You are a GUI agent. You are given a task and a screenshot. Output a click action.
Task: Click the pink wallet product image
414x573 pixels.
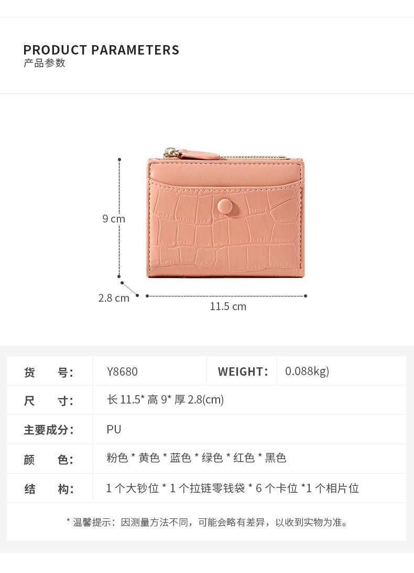click(x=225, y=213)
